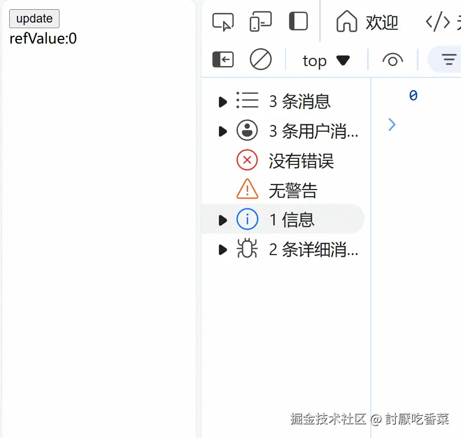Select the user messages row
The image size is (461, 438).
(x=283, y=131)
